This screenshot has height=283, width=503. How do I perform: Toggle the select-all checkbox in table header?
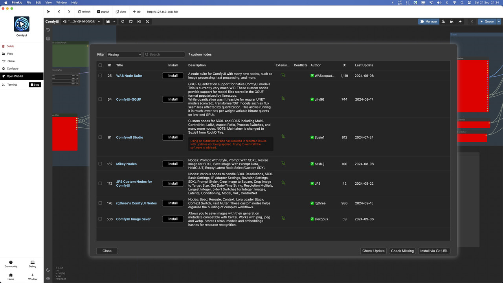coord(100,65)
